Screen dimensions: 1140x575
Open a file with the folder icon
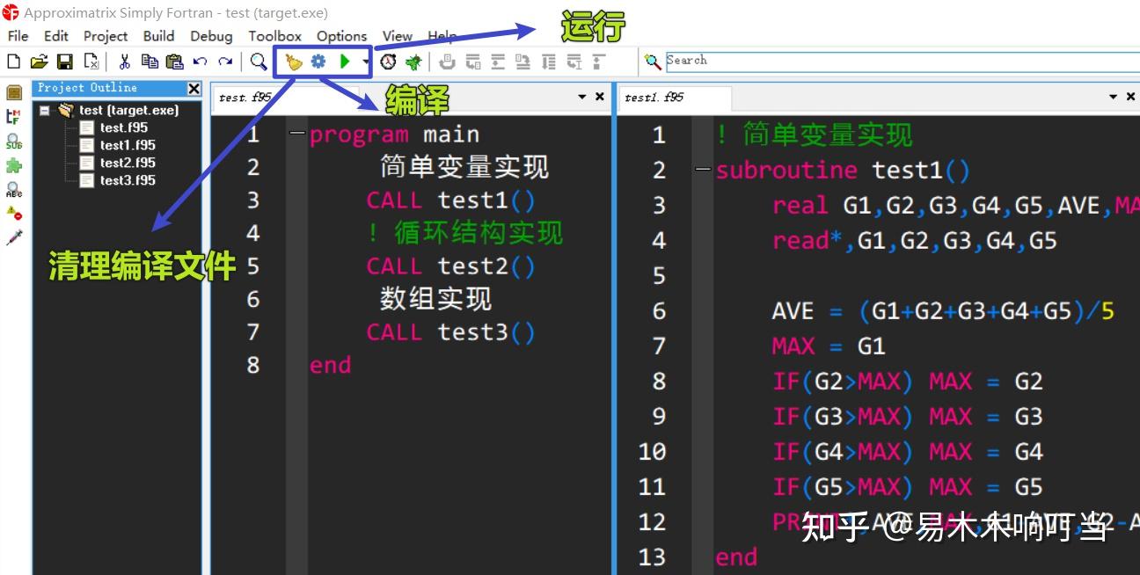point(39,62)
